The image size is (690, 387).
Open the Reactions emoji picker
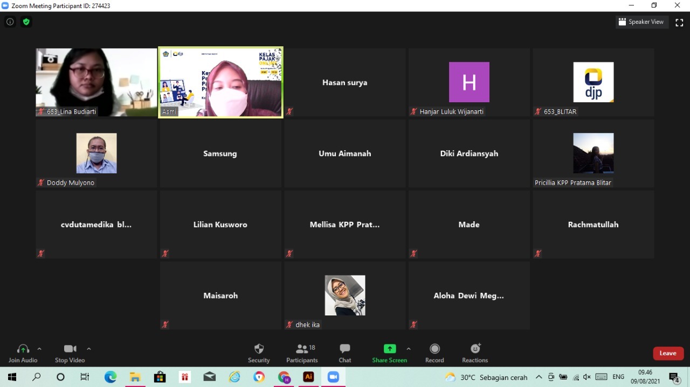pos(475,353)
